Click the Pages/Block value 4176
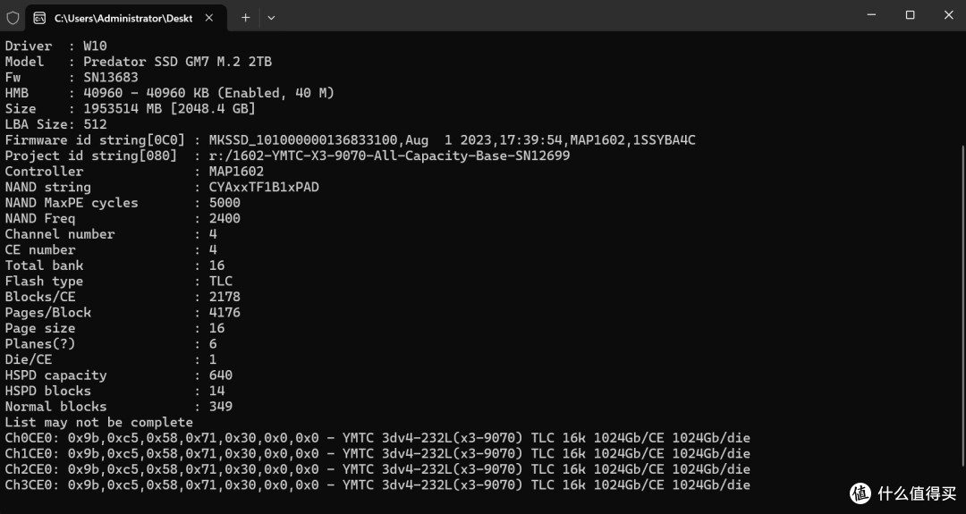This screenshot has width=966, height=514. pyautogui.click(x=225, y=313)
